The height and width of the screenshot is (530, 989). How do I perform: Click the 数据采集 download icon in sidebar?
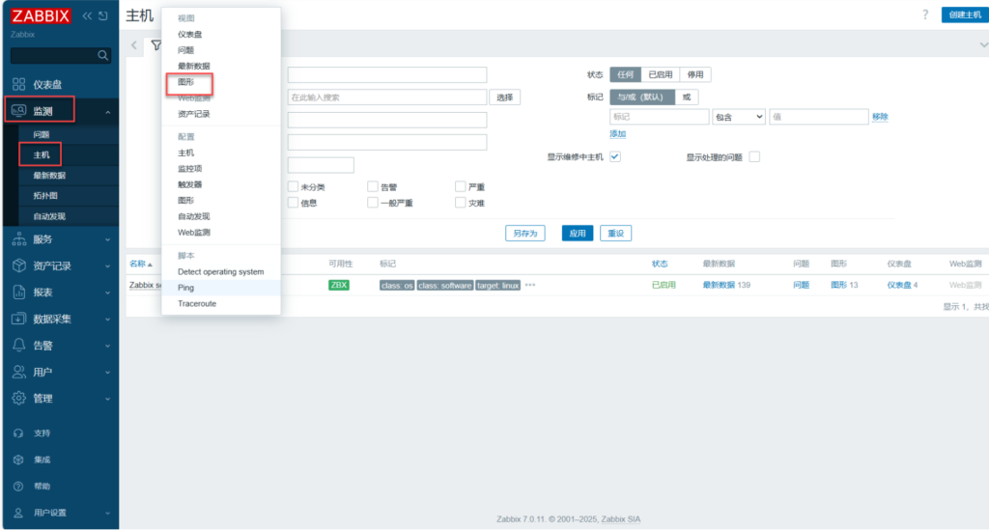coord(18,319)
